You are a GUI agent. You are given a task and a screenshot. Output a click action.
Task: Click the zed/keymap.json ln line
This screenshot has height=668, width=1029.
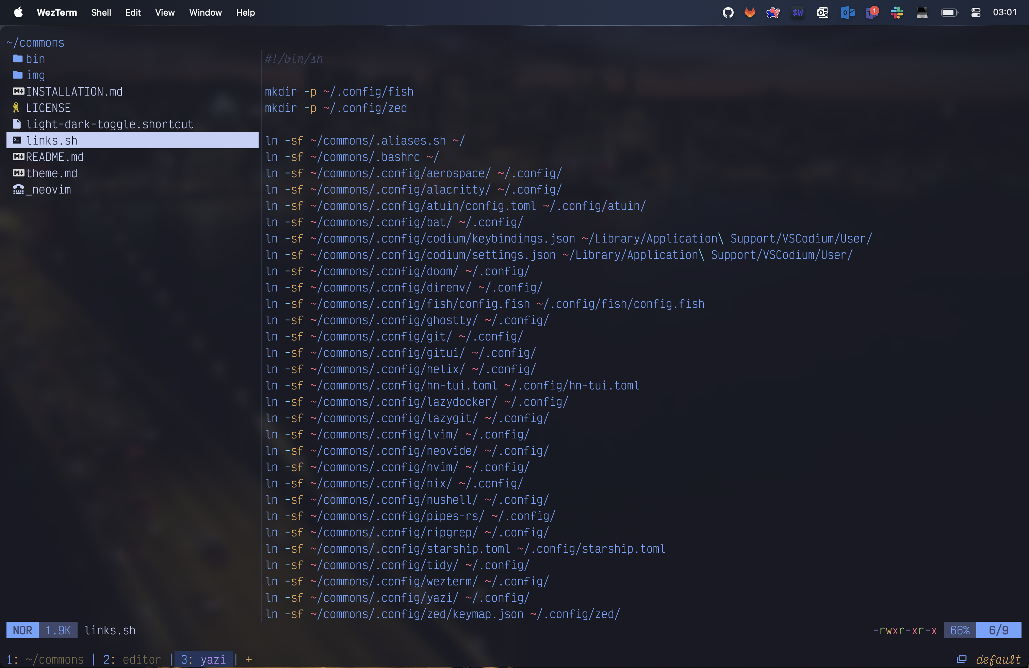(443, 614)
